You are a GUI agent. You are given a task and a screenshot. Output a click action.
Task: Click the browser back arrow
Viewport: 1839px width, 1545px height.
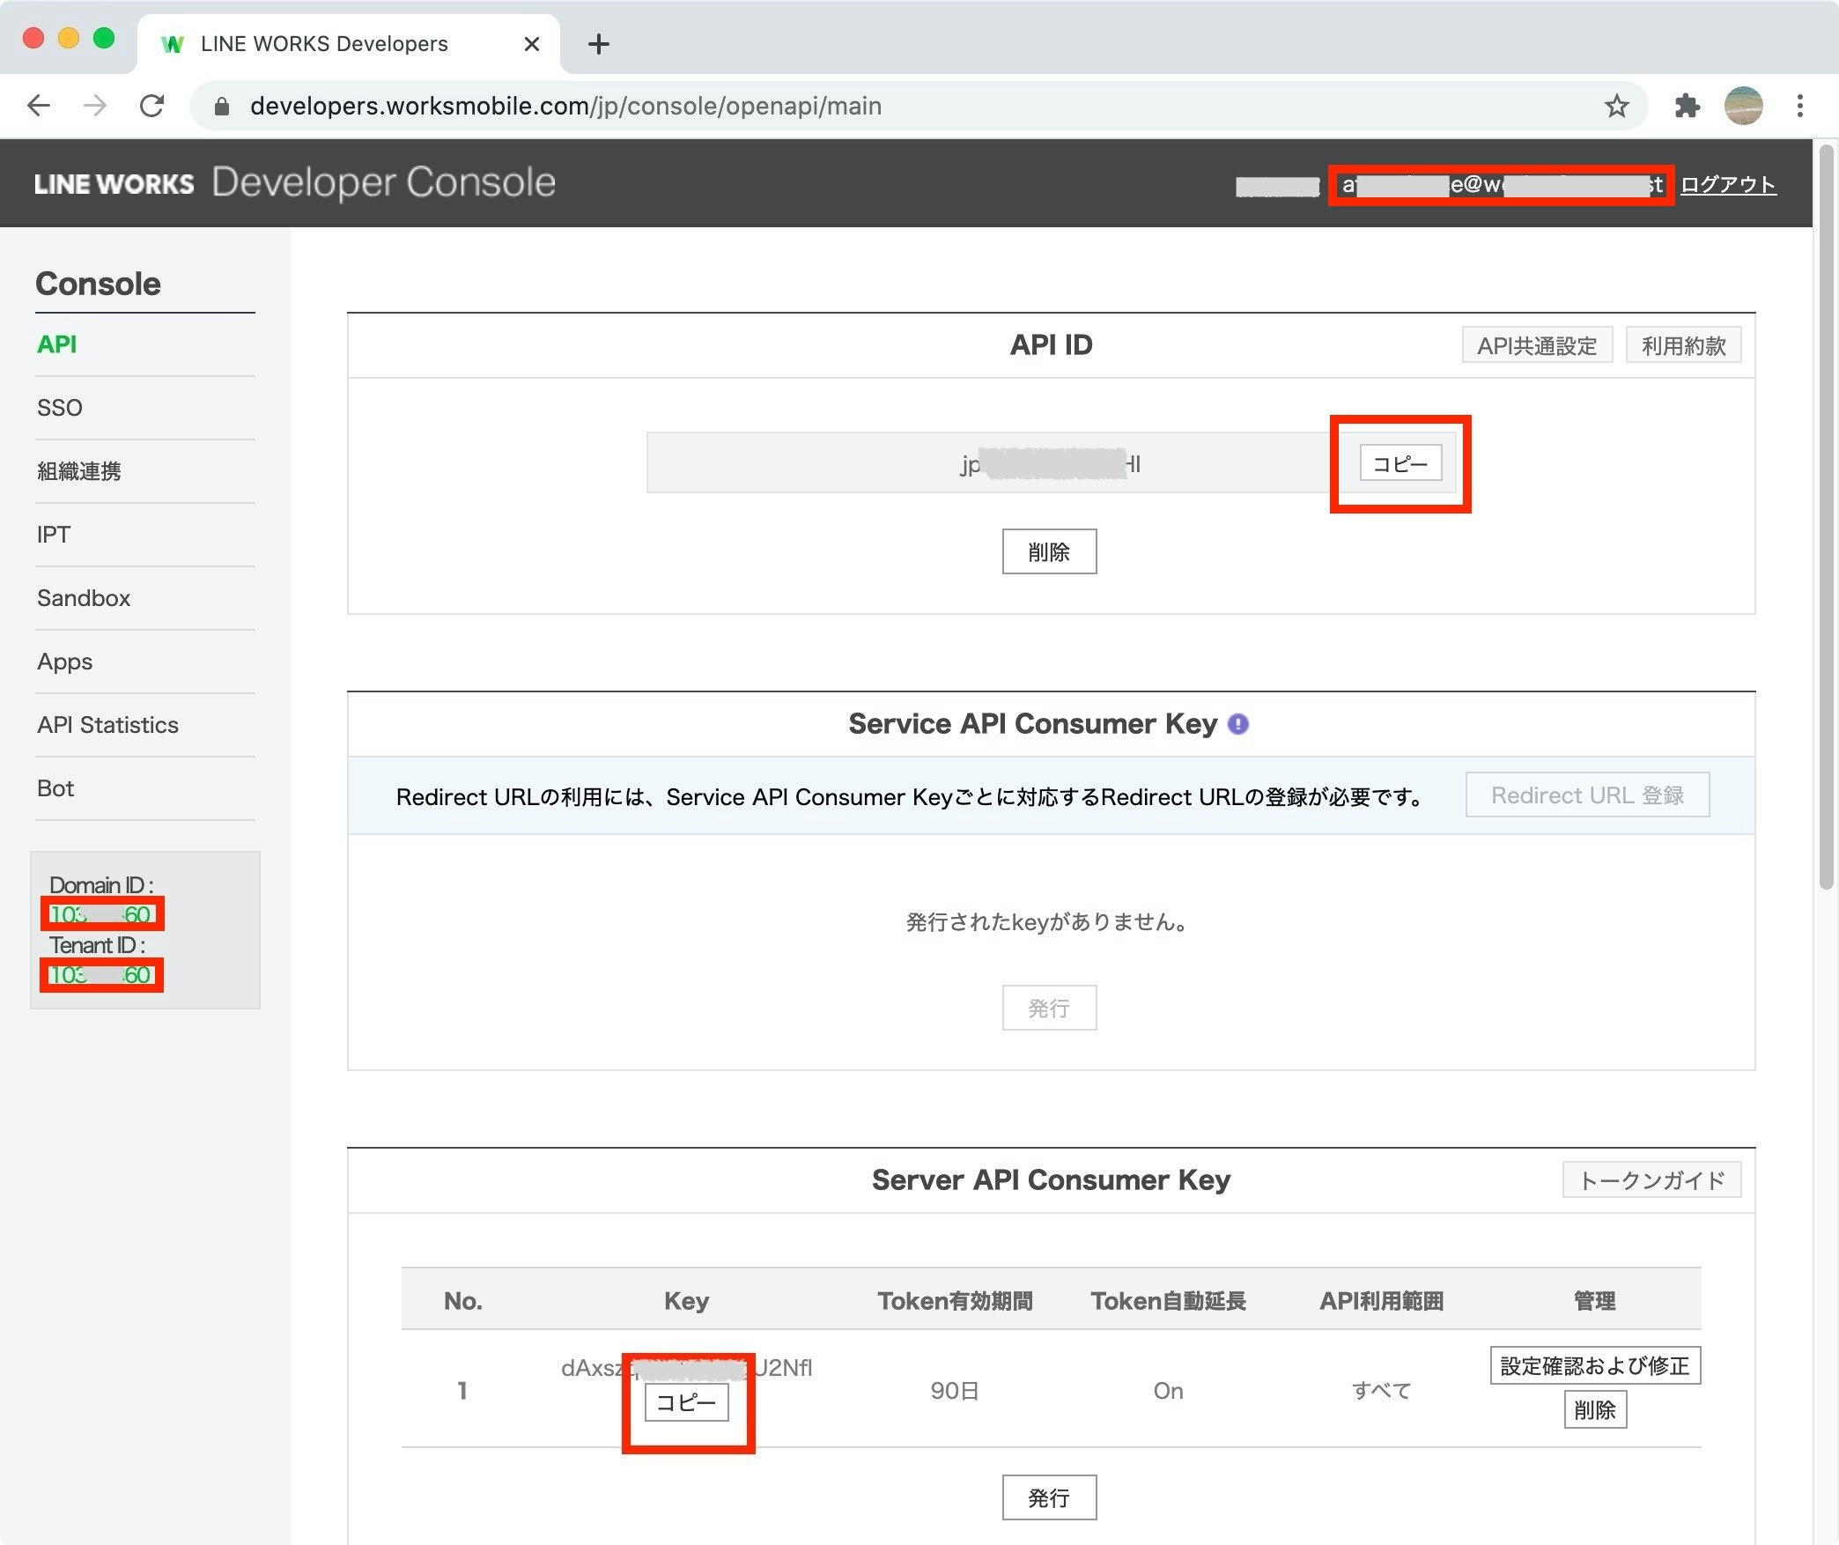tap(39, 106)
